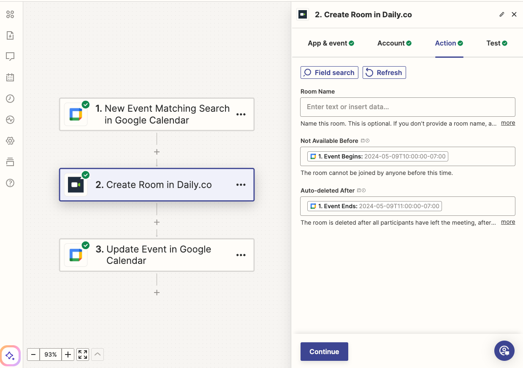Fit the canvas to the view
523x368 pixels.
83,355
